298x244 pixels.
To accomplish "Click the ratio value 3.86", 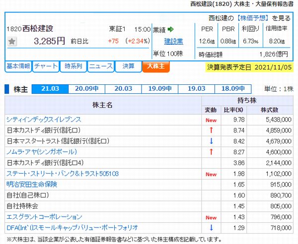I will 239,163.
